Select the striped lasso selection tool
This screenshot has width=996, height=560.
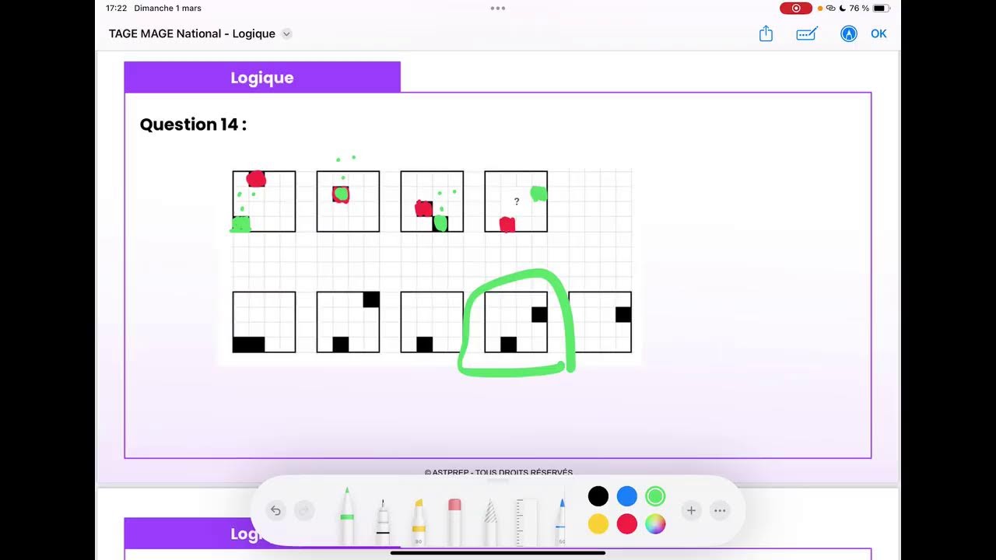point(490,521)
